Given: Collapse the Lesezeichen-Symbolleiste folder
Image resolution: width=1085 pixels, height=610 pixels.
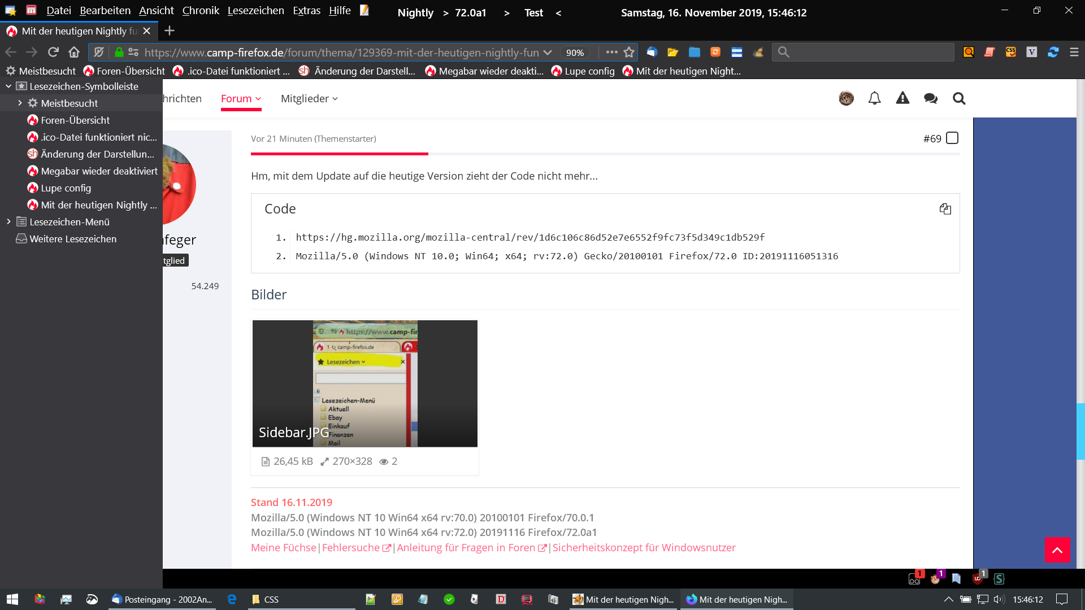Looking at the screenshot, I should 8,86.
